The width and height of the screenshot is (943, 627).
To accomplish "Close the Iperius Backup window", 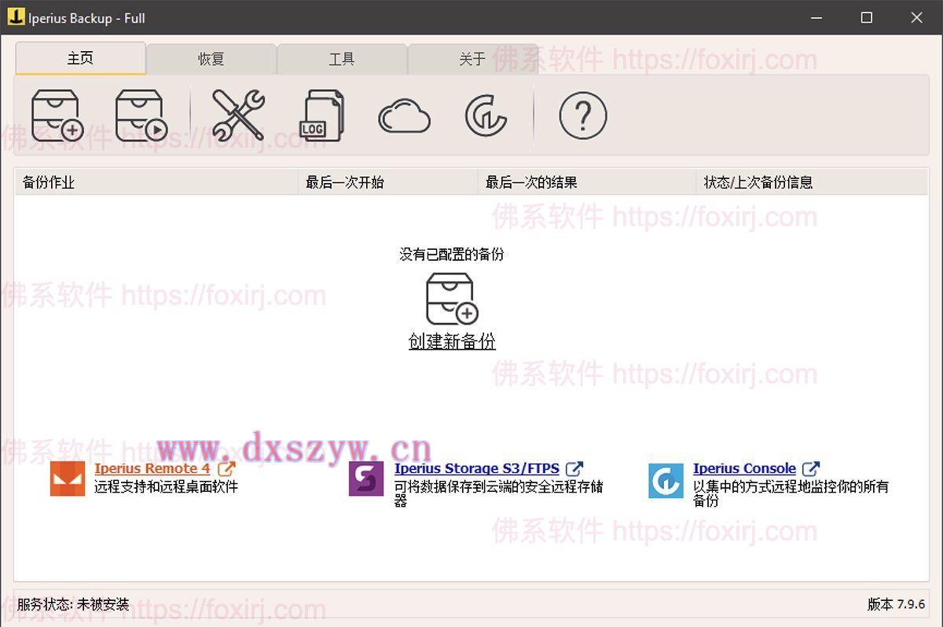I will pos(916,17).
